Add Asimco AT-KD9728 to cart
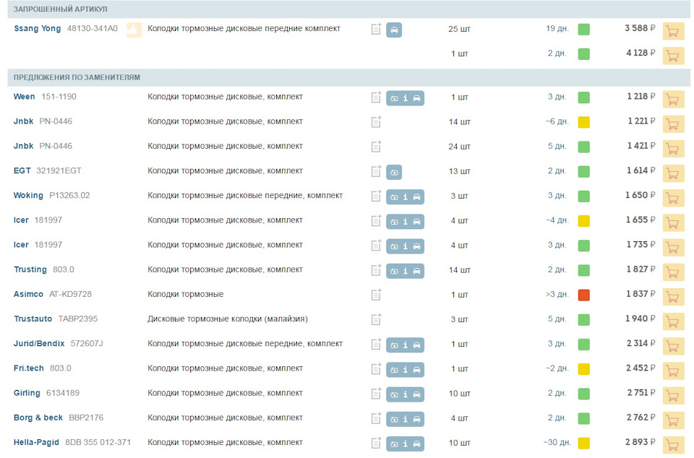The width and height of the screenshot is (694, 458). tap(673, 297)
